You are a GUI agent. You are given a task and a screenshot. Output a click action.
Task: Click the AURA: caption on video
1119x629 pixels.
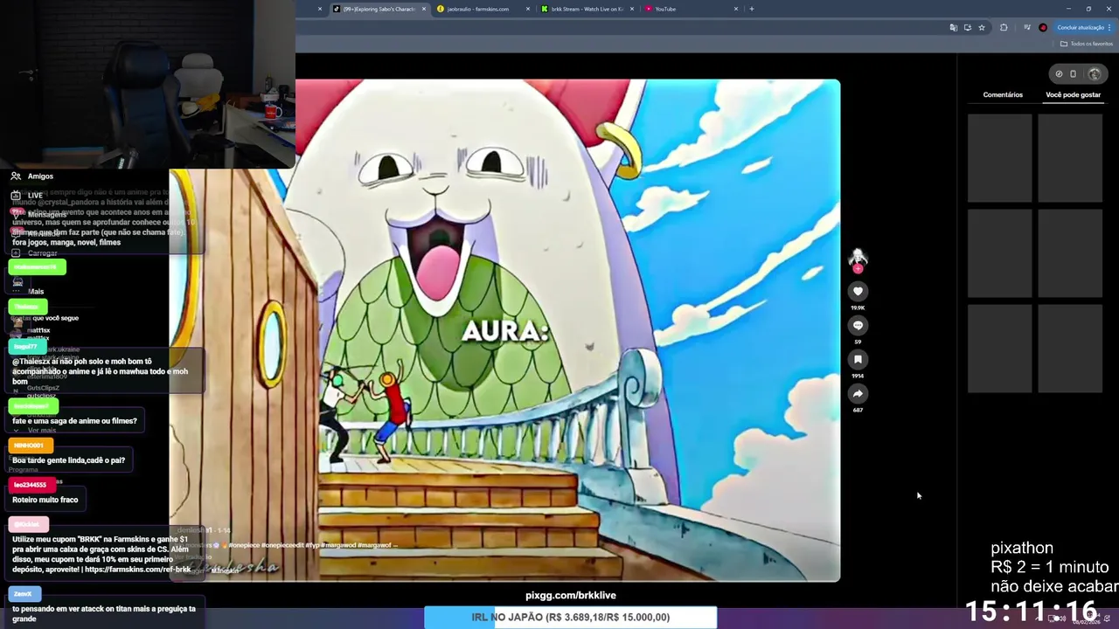click(504, 331)
